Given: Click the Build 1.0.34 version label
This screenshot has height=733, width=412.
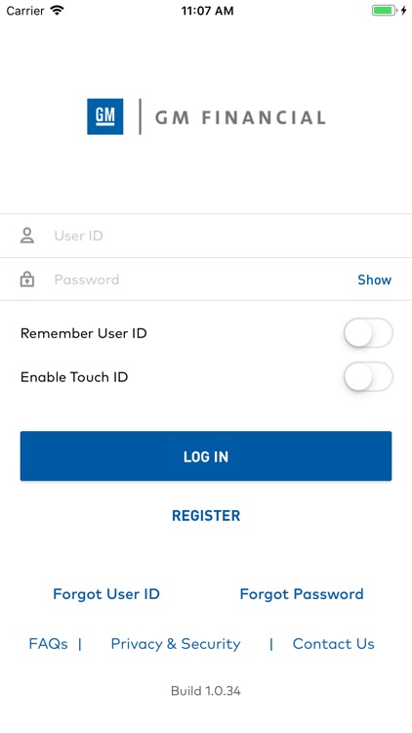Looking at the screenshot, I should coord(206,691).
